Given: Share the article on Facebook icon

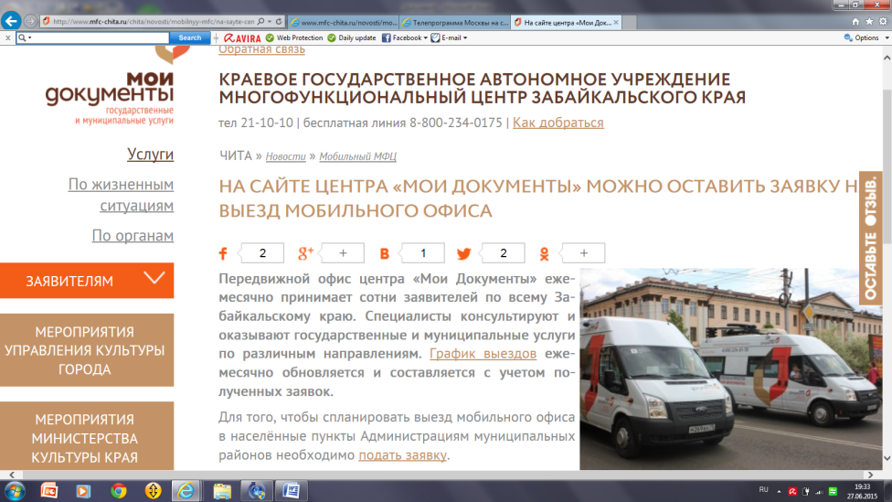Looking at the screenshot, I should tap(223, 253).
